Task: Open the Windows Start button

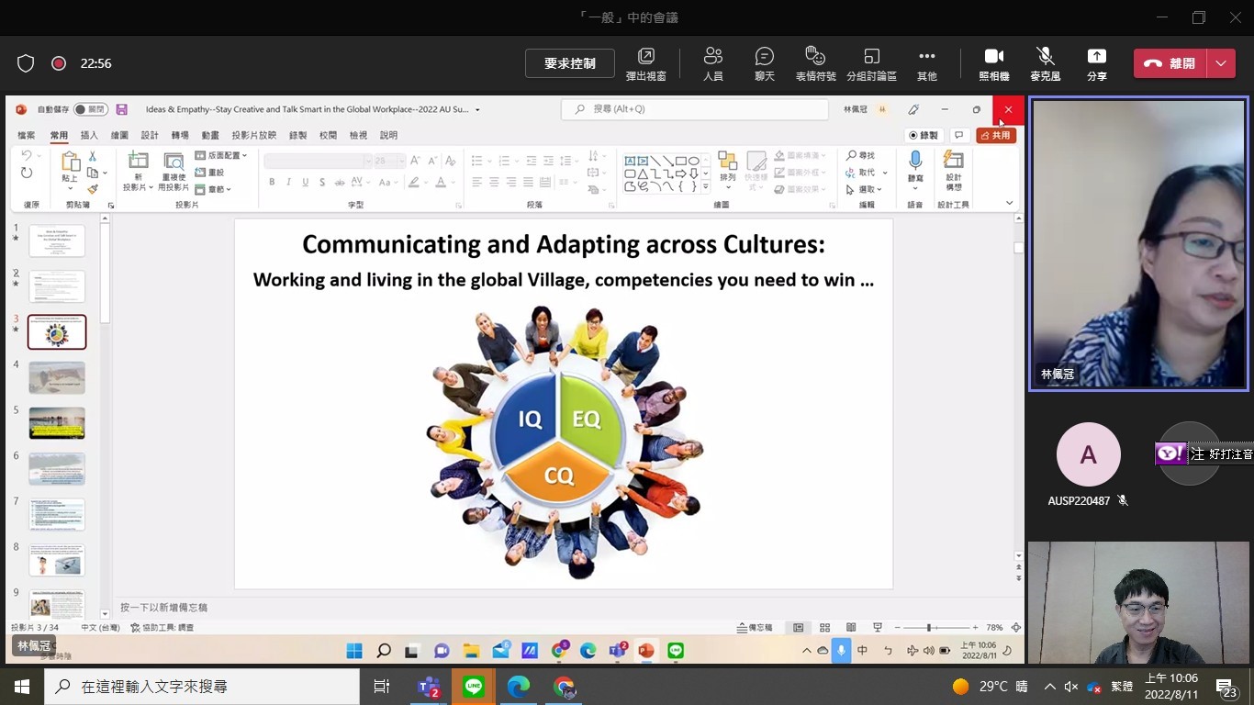Action: (21, 687)
